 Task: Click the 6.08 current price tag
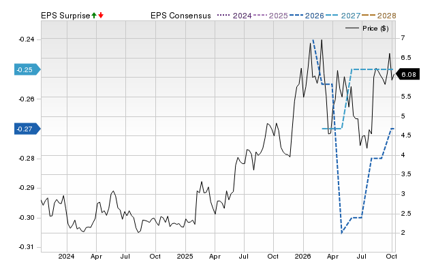pos(407,74)
